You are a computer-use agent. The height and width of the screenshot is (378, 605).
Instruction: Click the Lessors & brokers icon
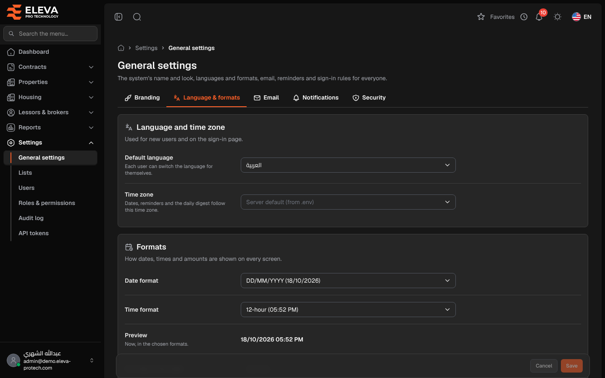(x=11, y=112)
